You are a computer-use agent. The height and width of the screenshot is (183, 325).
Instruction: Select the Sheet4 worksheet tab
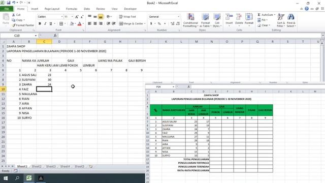[x=65, y=166]
